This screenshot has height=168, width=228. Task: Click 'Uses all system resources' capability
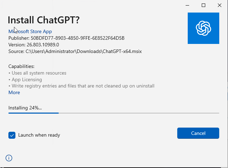(37, 73)
